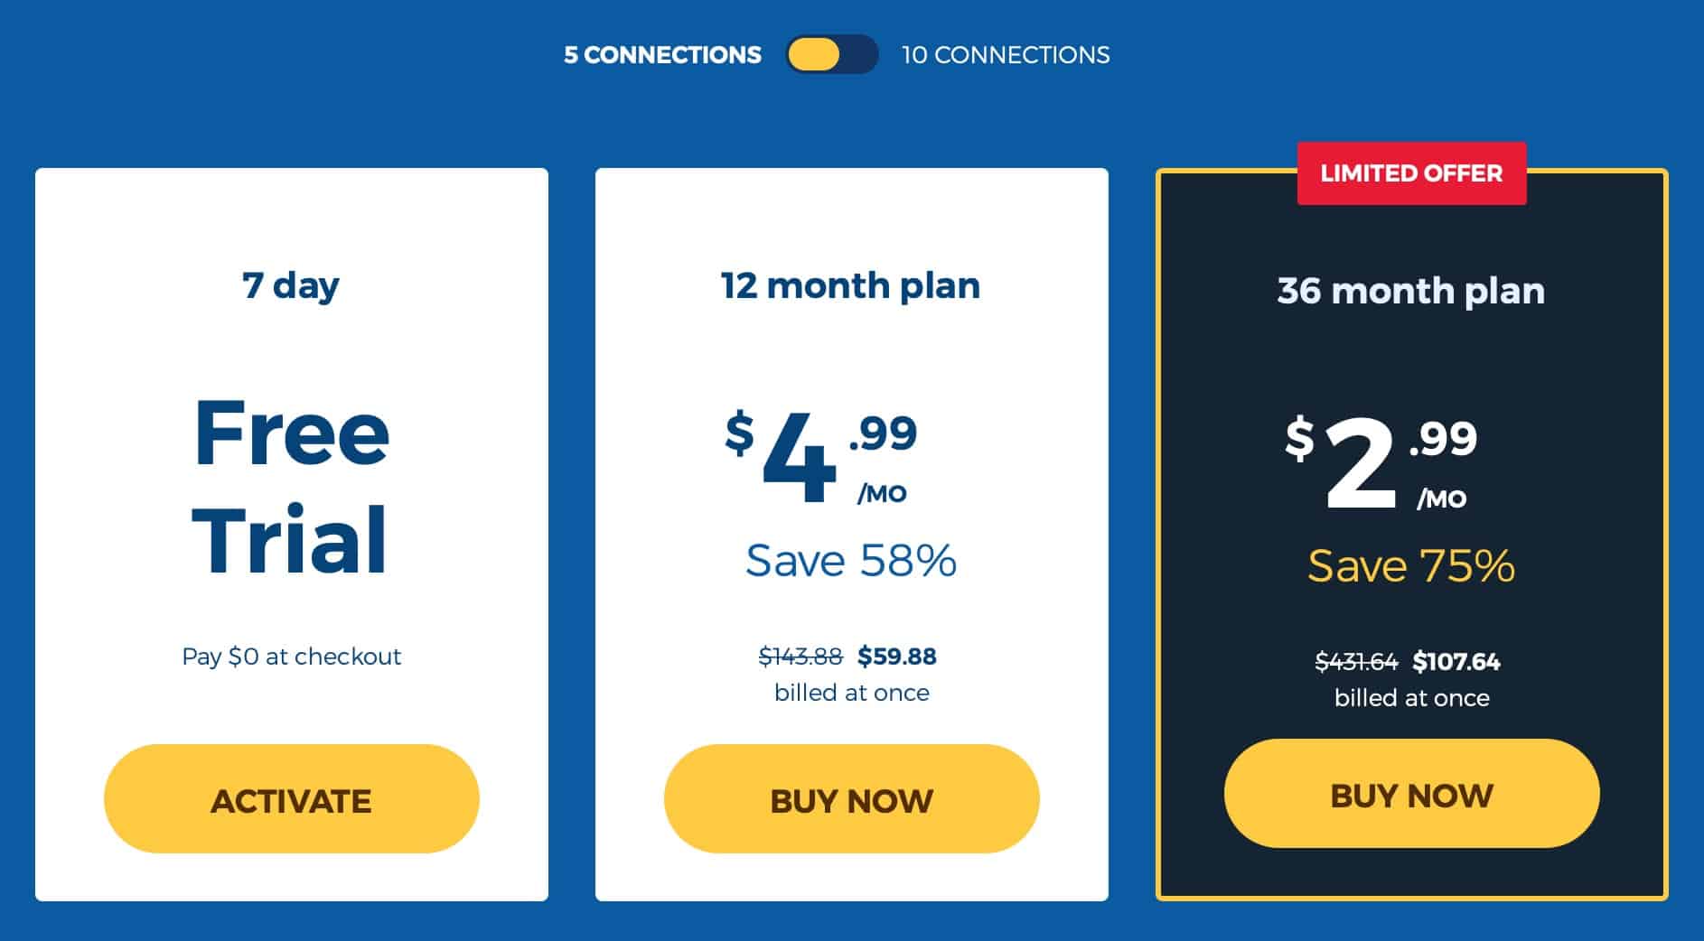Click the ACTIVATE free trial button
This screenshot has height=941, width=1704.
click(292, 799)
